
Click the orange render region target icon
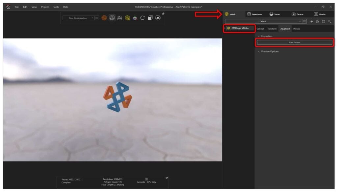pos(104,18)
